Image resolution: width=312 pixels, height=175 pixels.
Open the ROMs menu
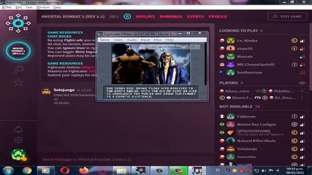click(6, 7)
